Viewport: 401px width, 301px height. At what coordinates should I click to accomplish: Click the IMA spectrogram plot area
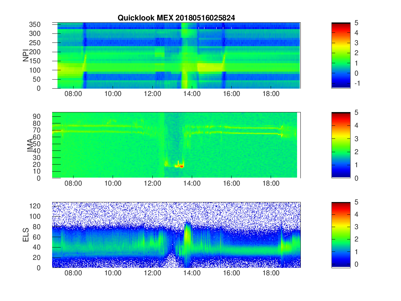176,145
